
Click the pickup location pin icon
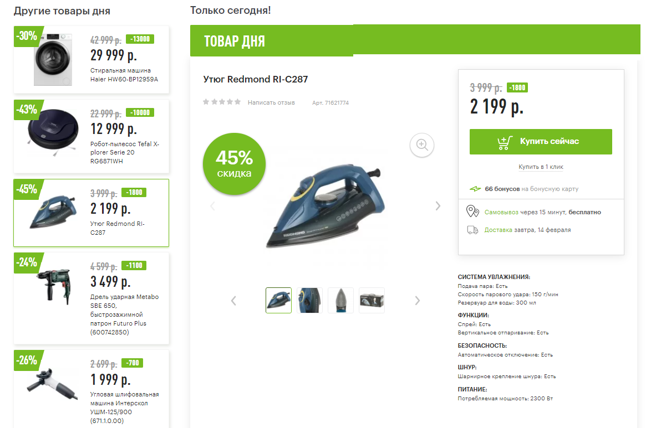472,212
